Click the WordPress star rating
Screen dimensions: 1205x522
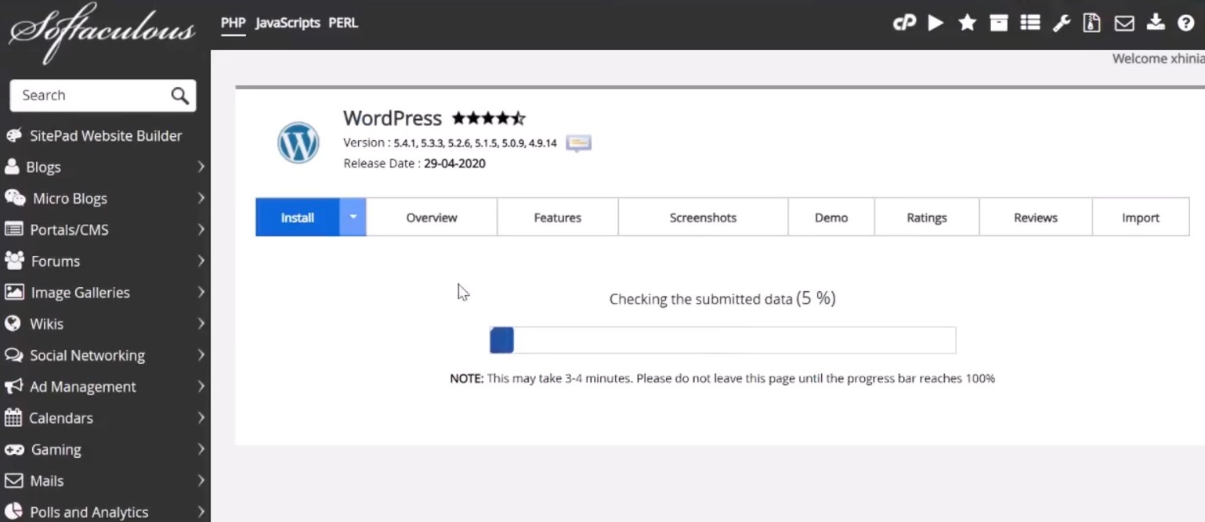pos(489,119)
